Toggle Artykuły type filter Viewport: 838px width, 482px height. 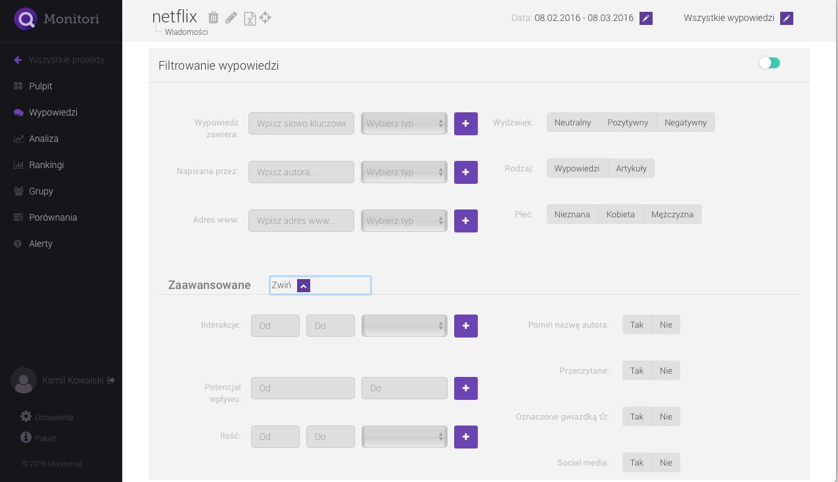point(631,168)
